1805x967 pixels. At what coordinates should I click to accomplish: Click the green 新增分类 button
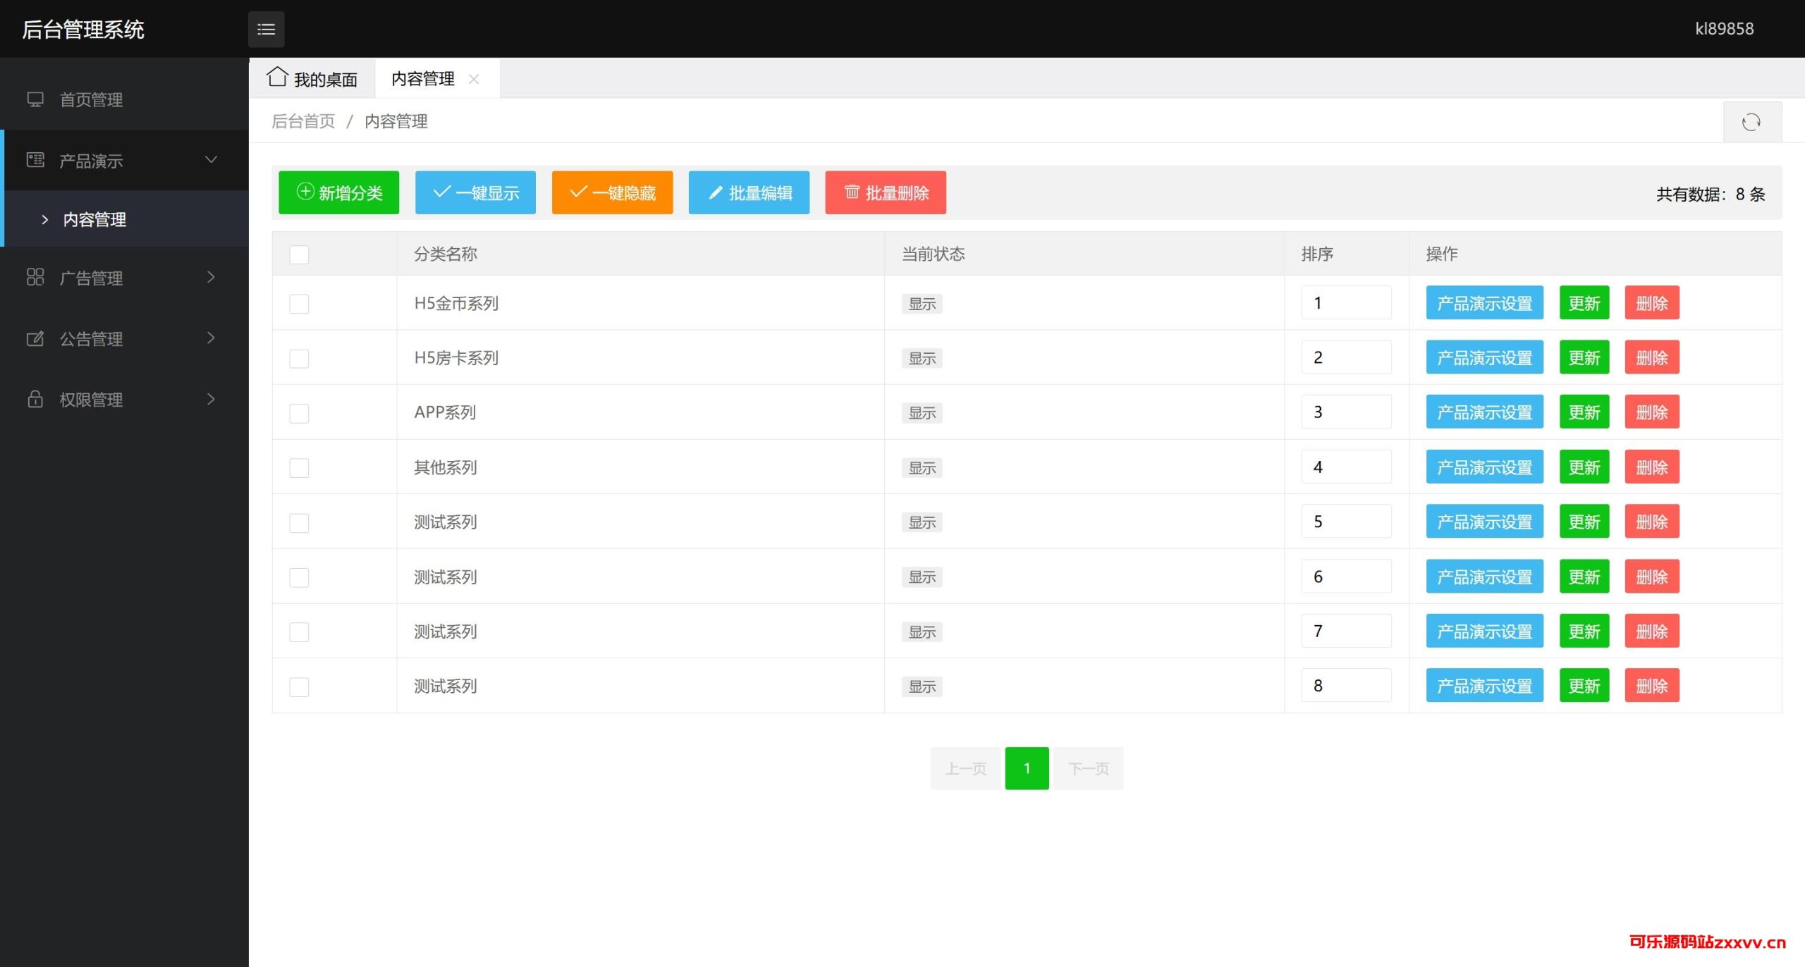(338, 192)
